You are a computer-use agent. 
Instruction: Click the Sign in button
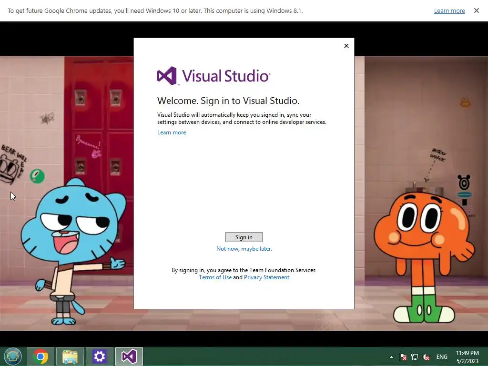coord(244,237)
